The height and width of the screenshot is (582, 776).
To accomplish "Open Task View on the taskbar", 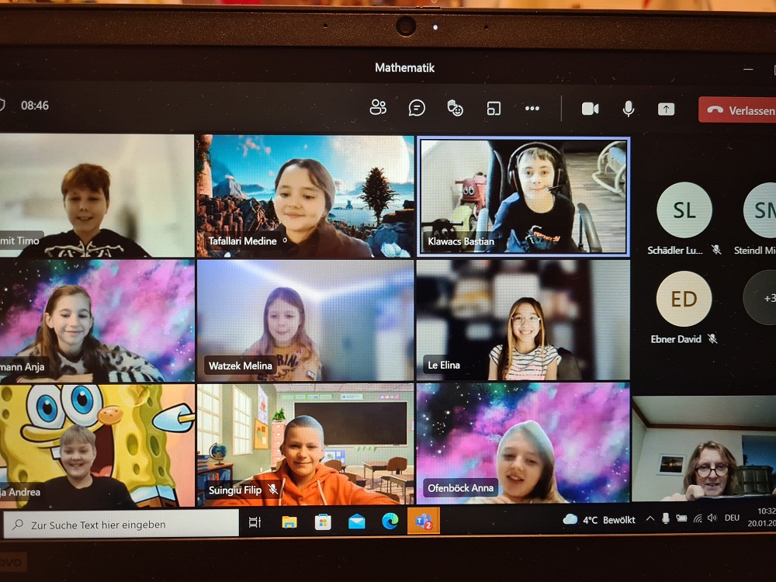I will [255, 522].
